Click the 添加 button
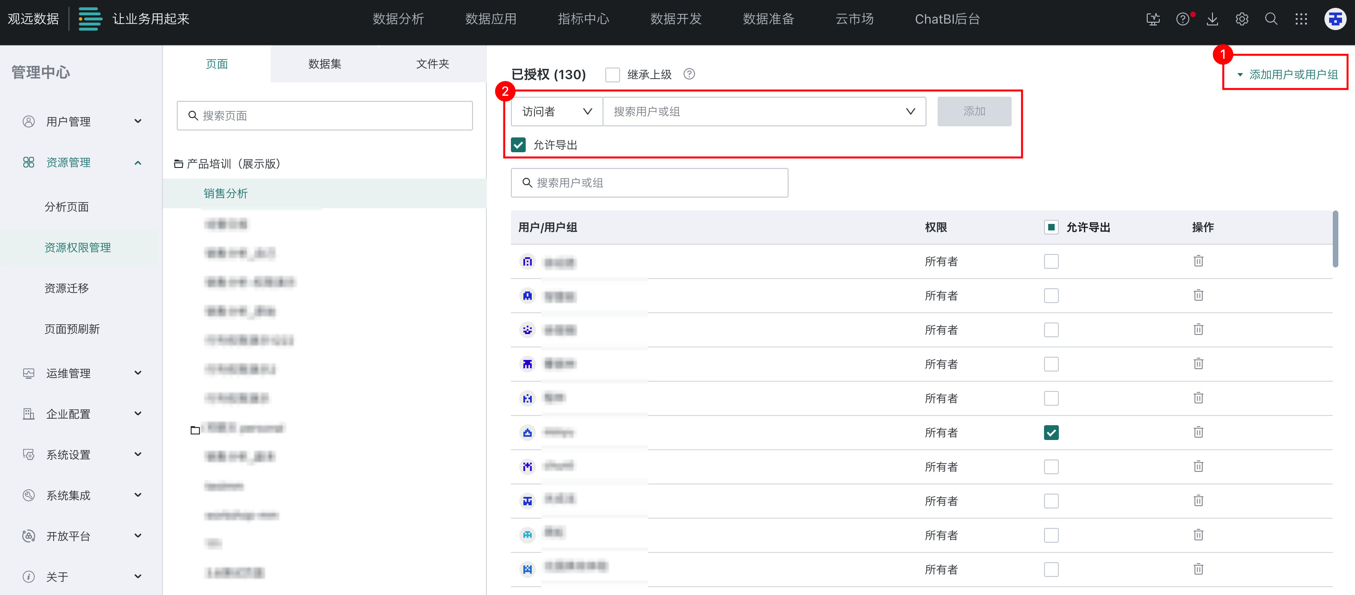 click(x=974, y=112)
